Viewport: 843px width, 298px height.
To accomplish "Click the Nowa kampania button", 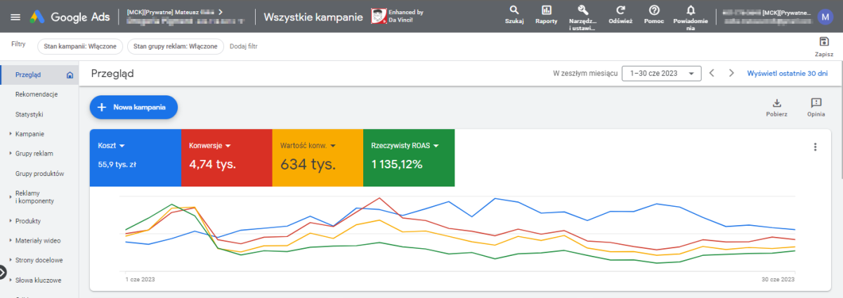I will 133,107.
